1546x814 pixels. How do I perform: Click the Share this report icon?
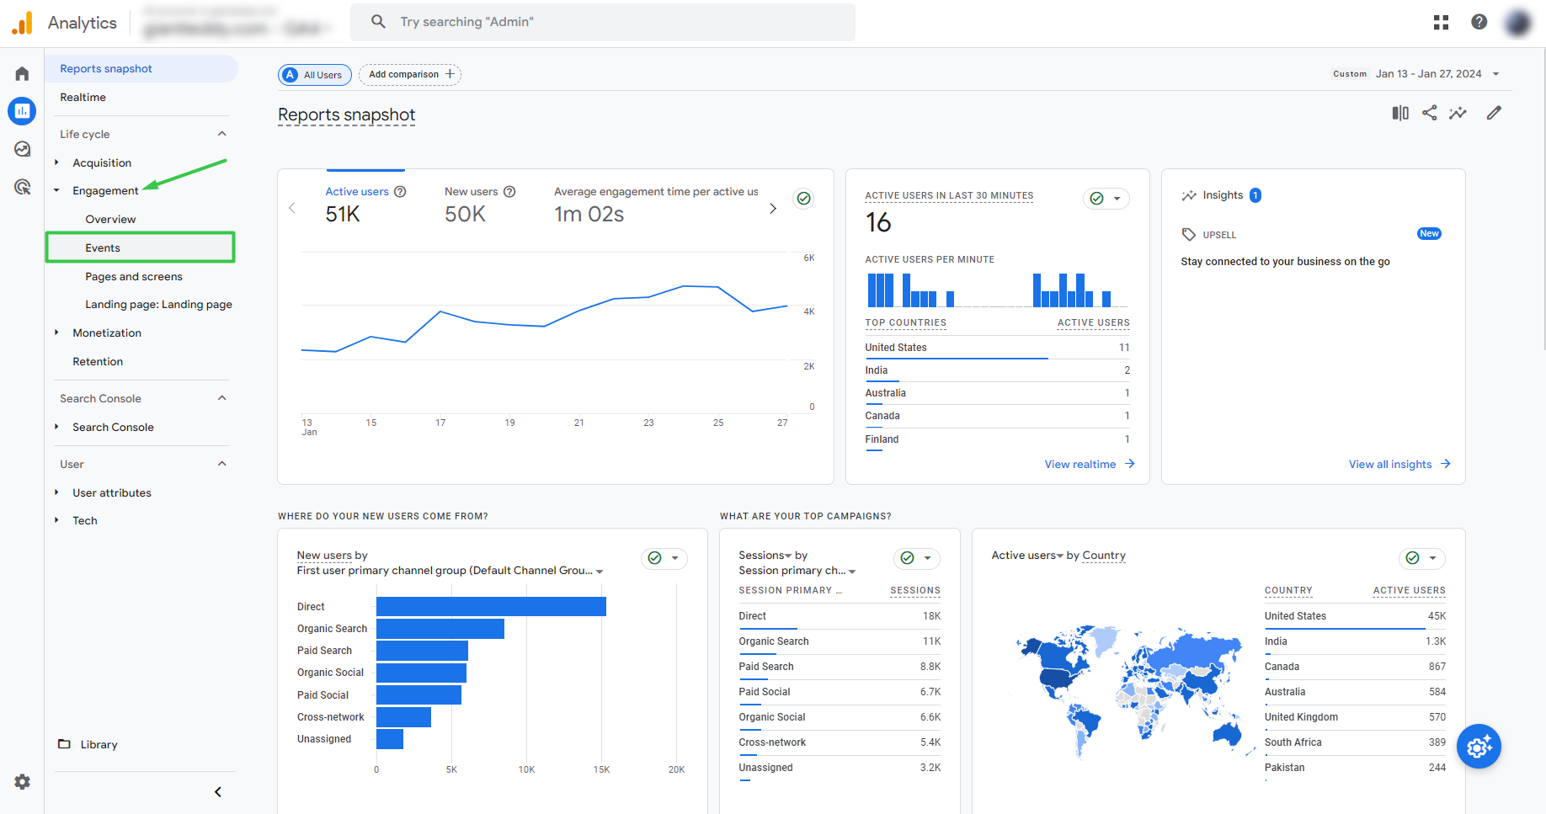point(1430,113)
